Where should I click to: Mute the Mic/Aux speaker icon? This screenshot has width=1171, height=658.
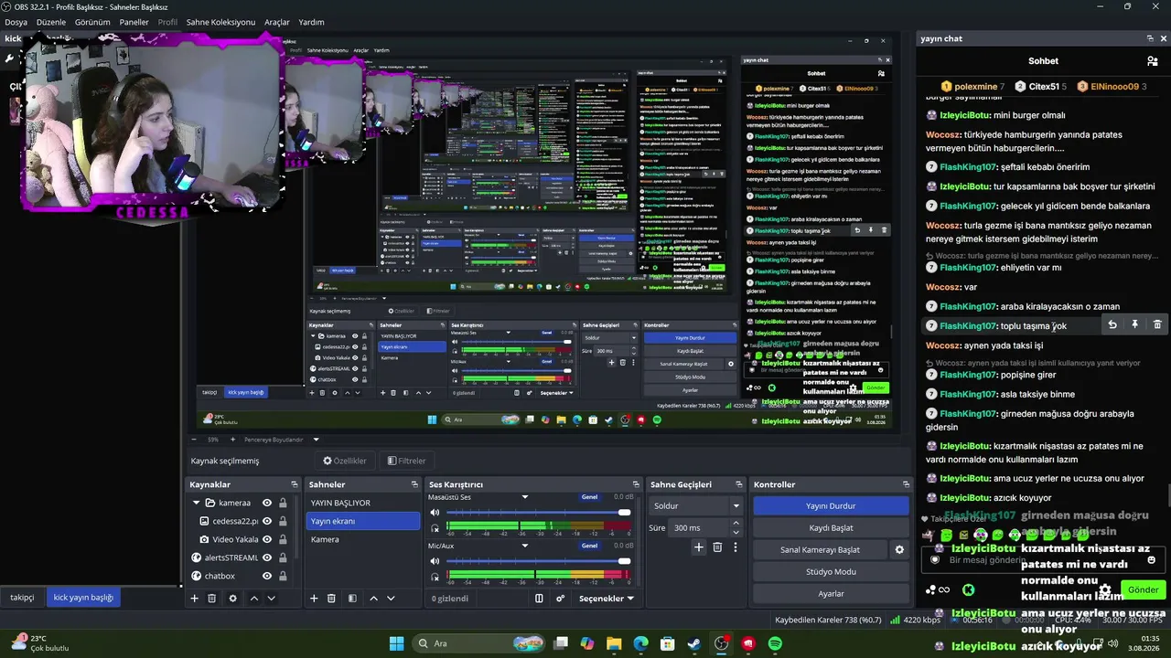point(435,561)
